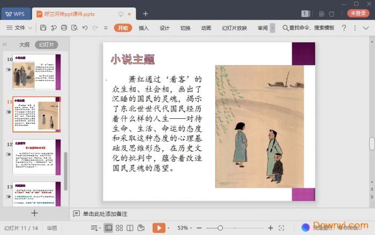The width and height of the screenshot is (375, 235).
Task: Click the Print icon in quick toolbar
Action: click(x=64, y=28)
